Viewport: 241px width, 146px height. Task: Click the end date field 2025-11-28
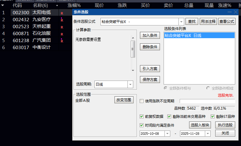click(192, 134)
